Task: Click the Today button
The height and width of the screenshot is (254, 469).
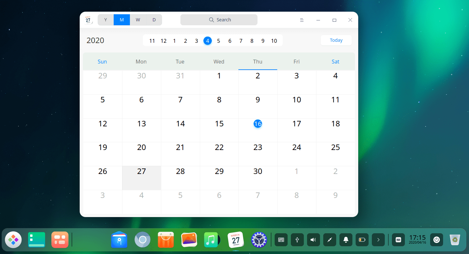Action: 336,40
